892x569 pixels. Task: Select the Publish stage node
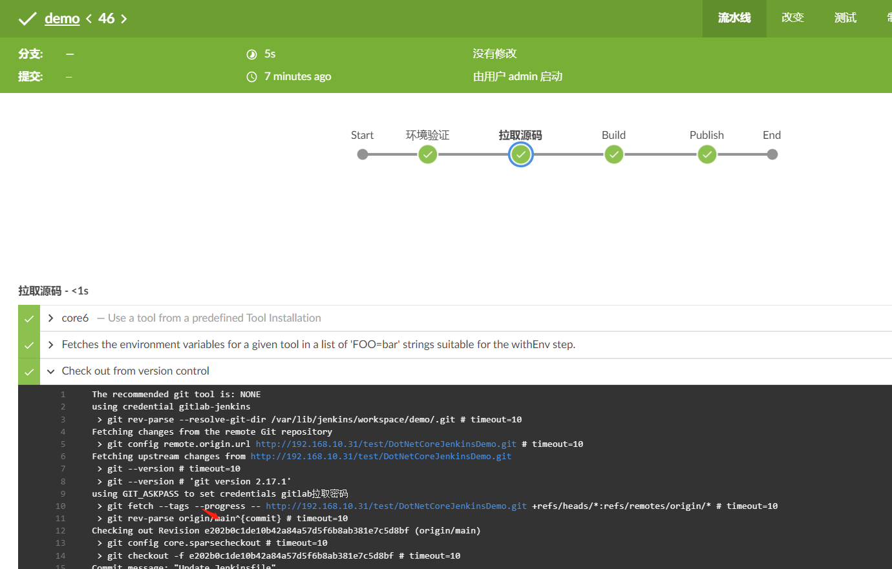pyautogui.click(x=706, y=154)
